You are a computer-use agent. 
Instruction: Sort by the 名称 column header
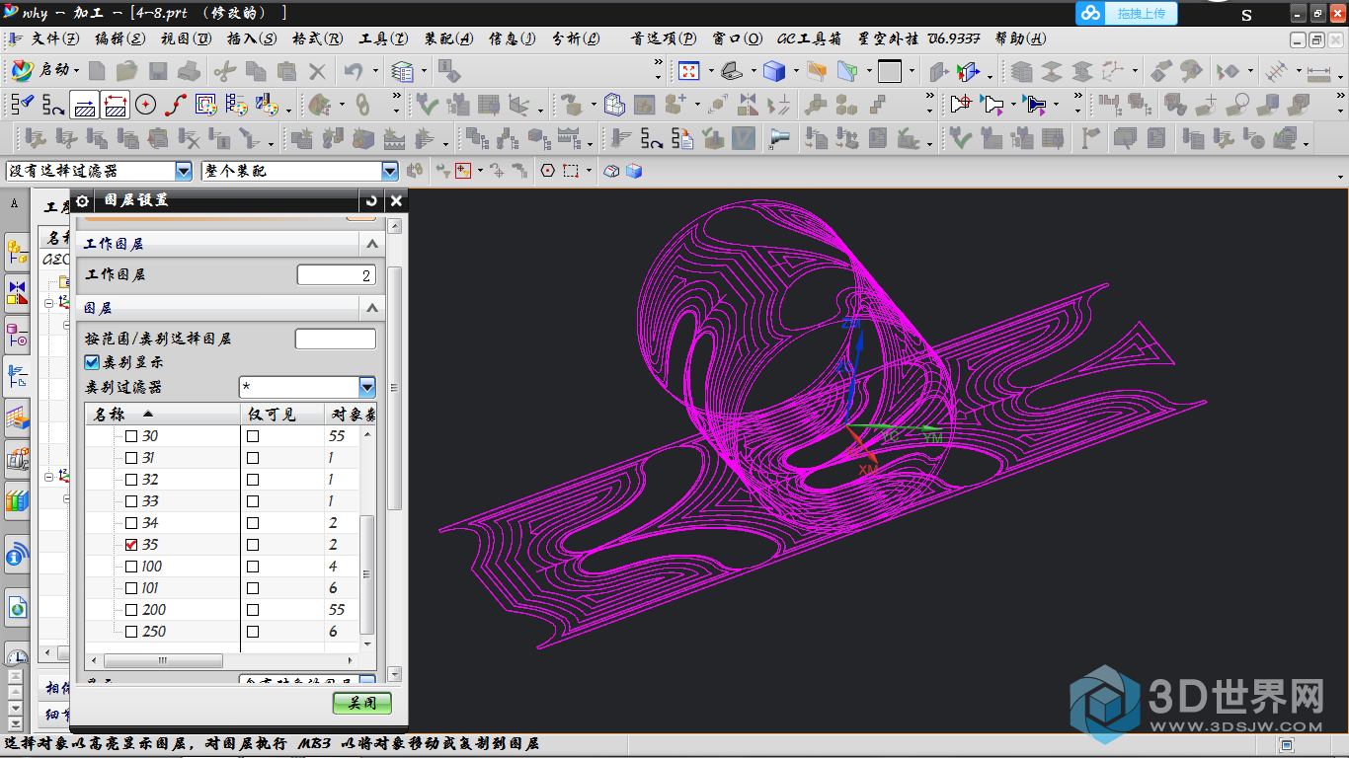pos(164,415)
